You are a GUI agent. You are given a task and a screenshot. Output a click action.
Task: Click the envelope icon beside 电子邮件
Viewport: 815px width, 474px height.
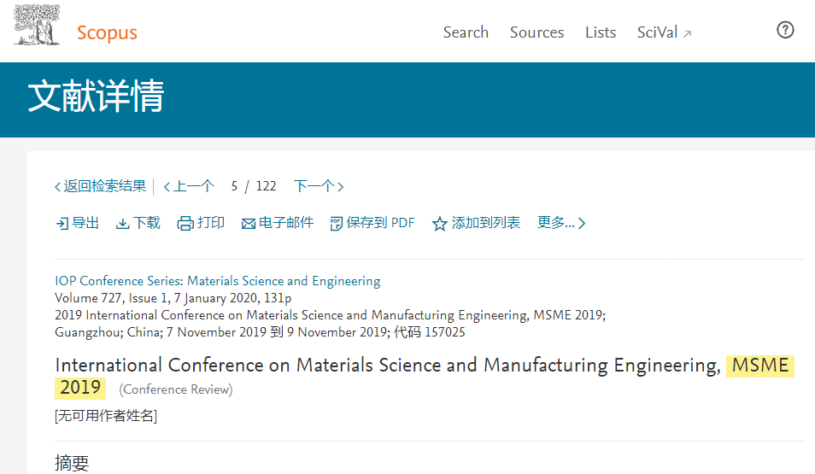point(249,224)
